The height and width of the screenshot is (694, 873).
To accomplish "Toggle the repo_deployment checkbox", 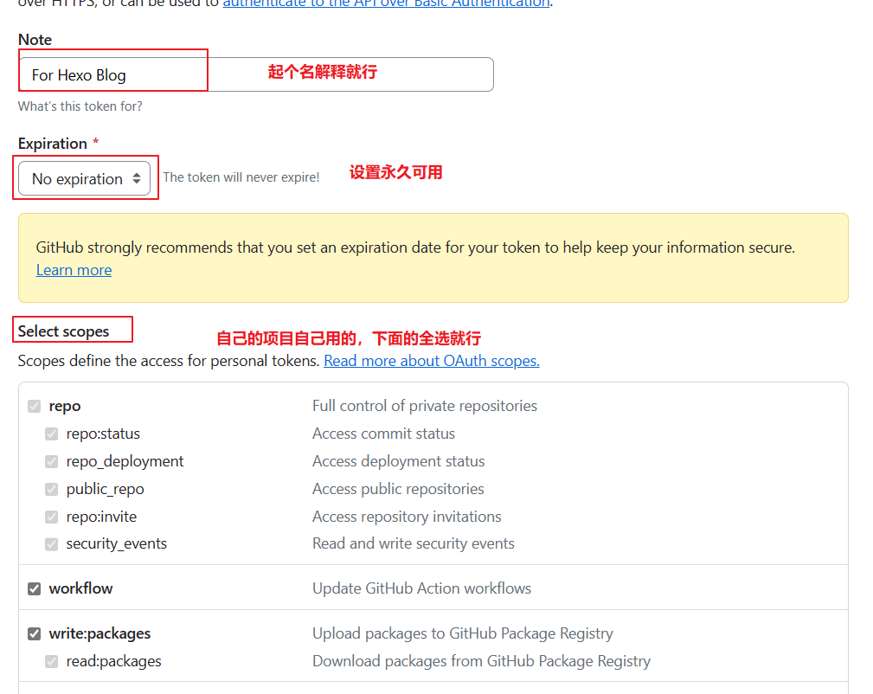I will click(x=52, y=461).
